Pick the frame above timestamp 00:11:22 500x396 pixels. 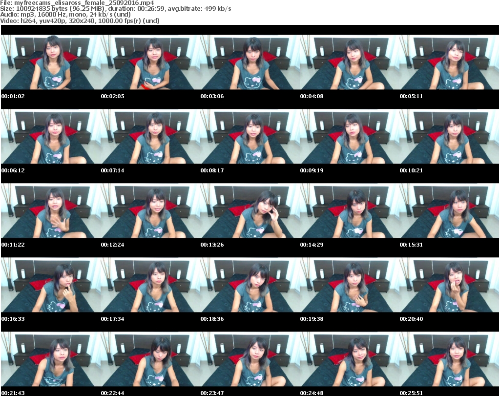coord(51,211)
